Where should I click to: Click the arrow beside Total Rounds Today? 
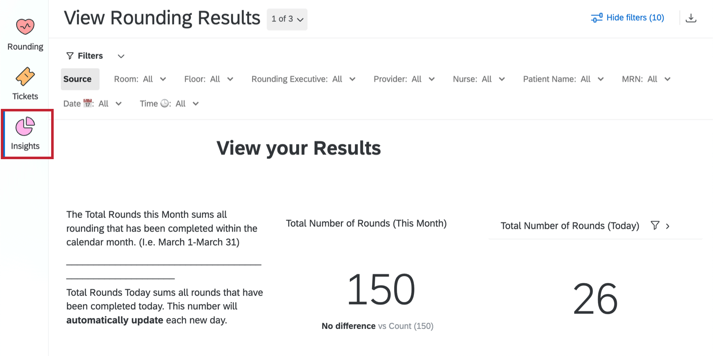[x=668, y=226]
